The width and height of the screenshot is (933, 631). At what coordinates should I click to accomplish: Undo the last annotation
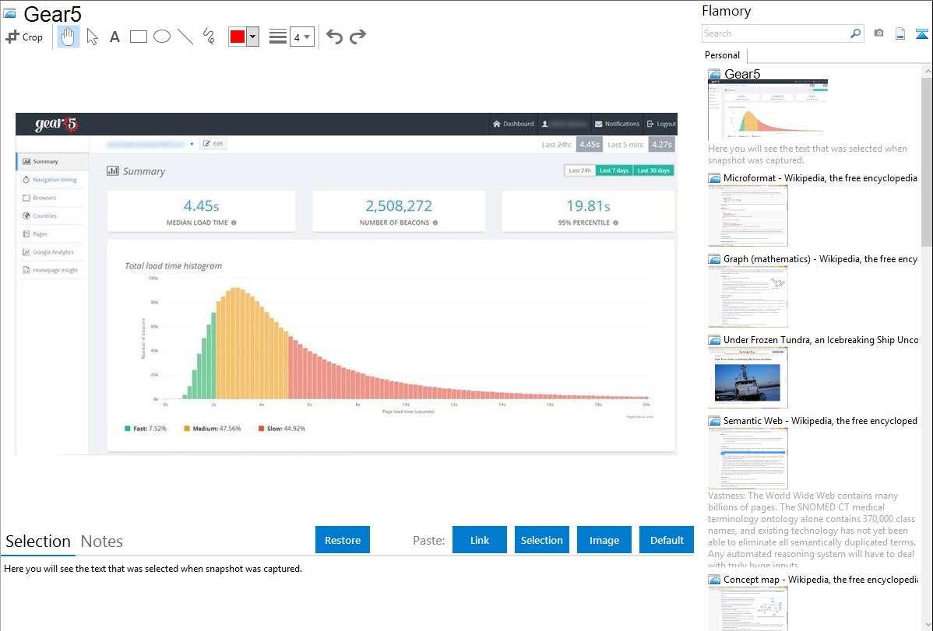click(x=334, y=37)
